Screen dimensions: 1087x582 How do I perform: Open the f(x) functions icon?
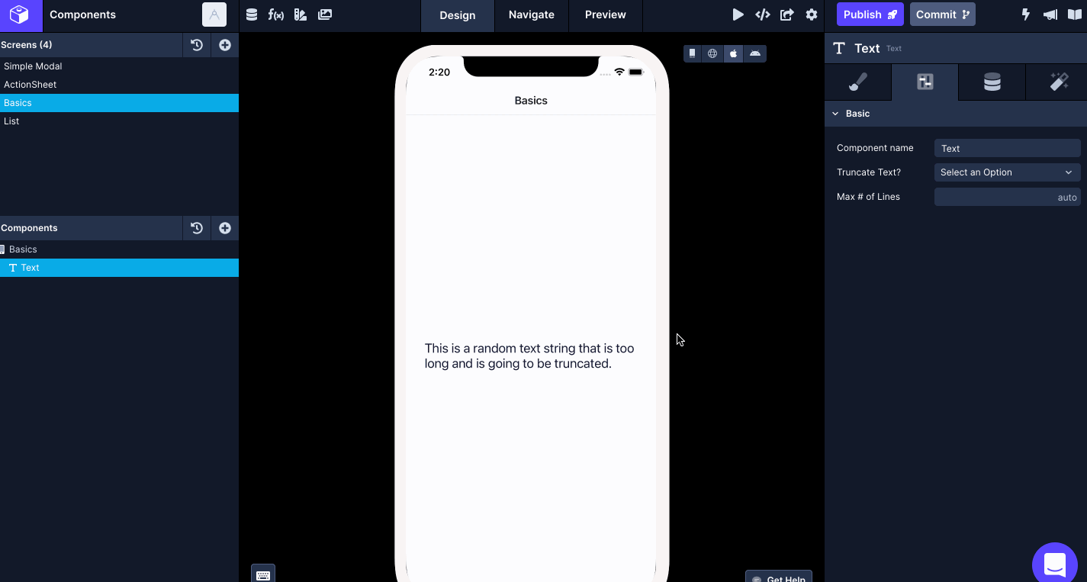276,14
